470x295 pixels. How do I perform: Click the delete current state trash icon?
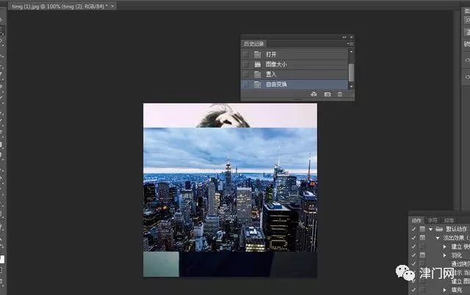tap(340, 95)
